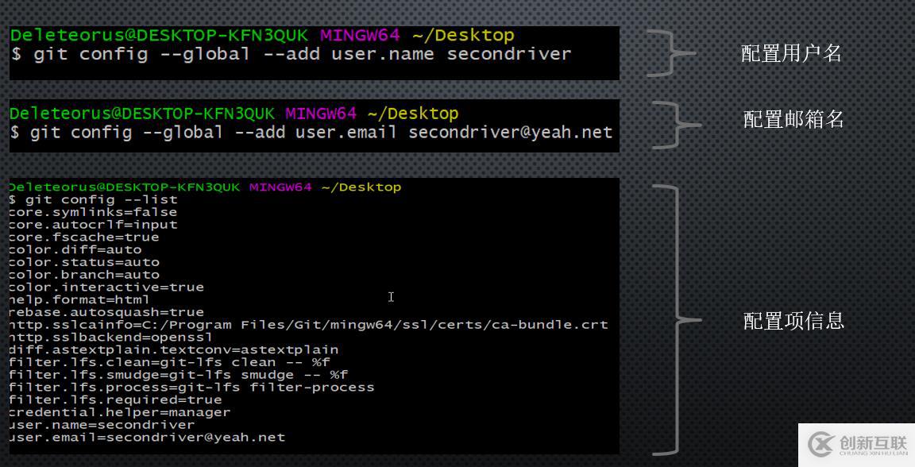Screen dimensions: 915x467
Task: Click the 'filter.lfs.clean=git-lfs clean -- %f' line
Action: point(170,362)
